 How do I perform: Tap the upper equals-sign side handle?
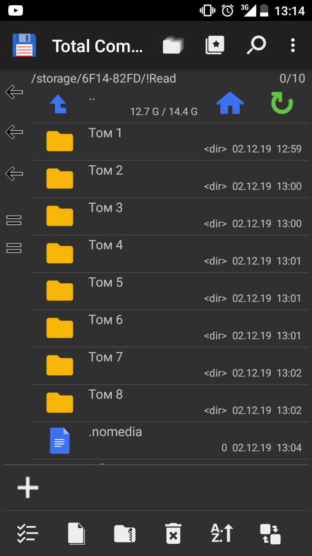14,220
